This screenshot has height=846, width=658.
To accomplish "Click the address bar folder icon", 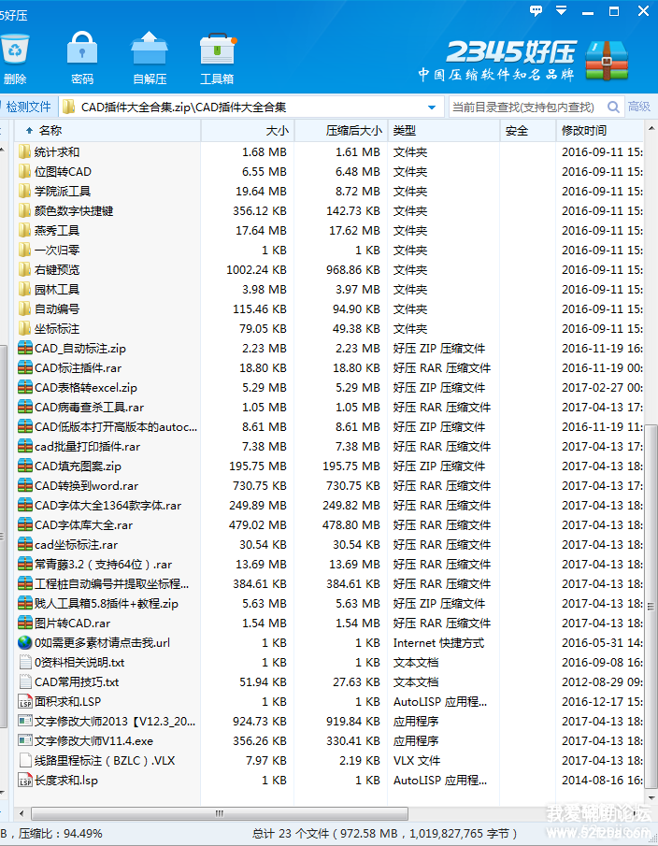I will (68, 107).
